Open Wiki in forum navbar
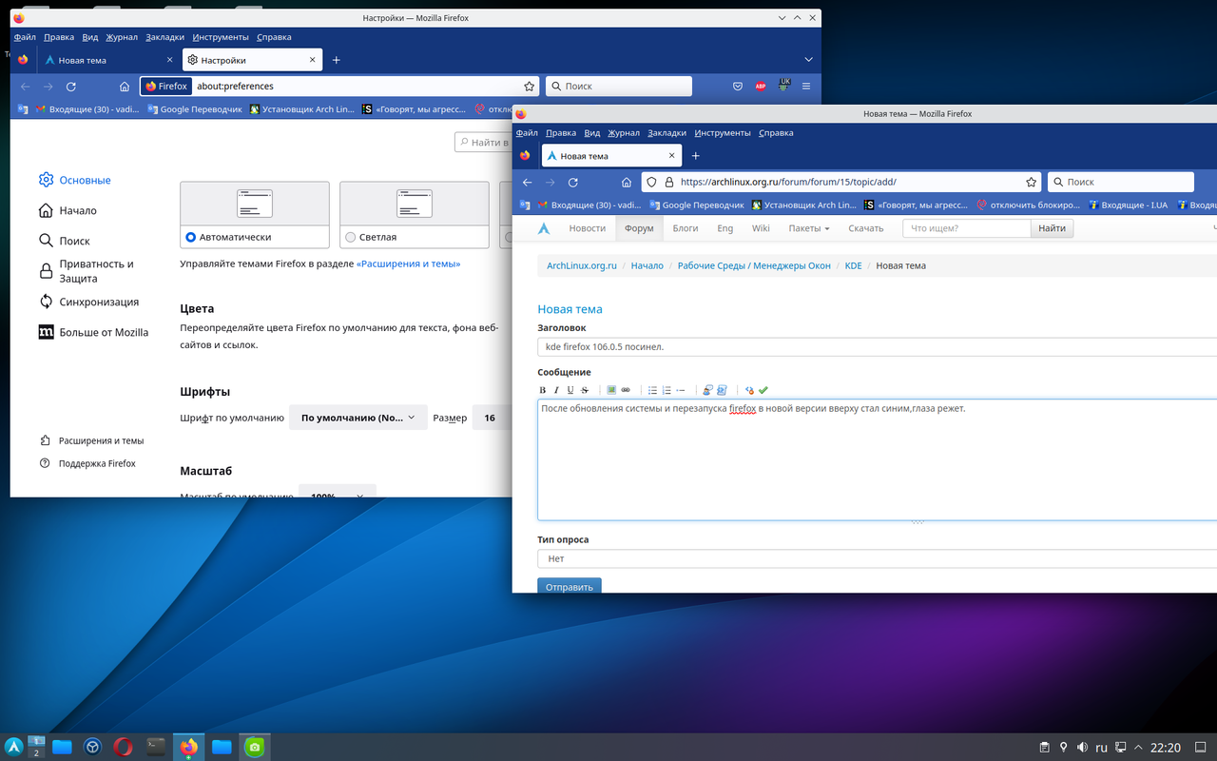1217x761 pixels. pyautogui.click(x=761, y=228)
